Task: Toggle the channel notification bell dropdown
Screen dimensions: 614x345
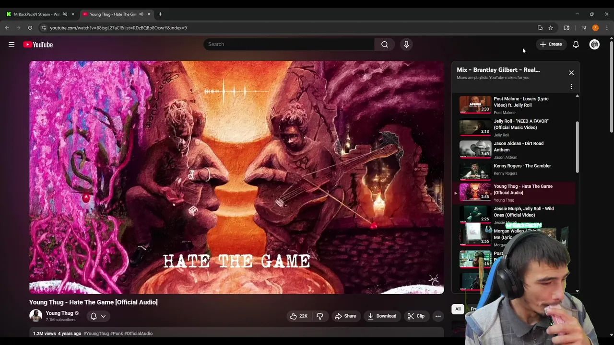Action: 98,316
